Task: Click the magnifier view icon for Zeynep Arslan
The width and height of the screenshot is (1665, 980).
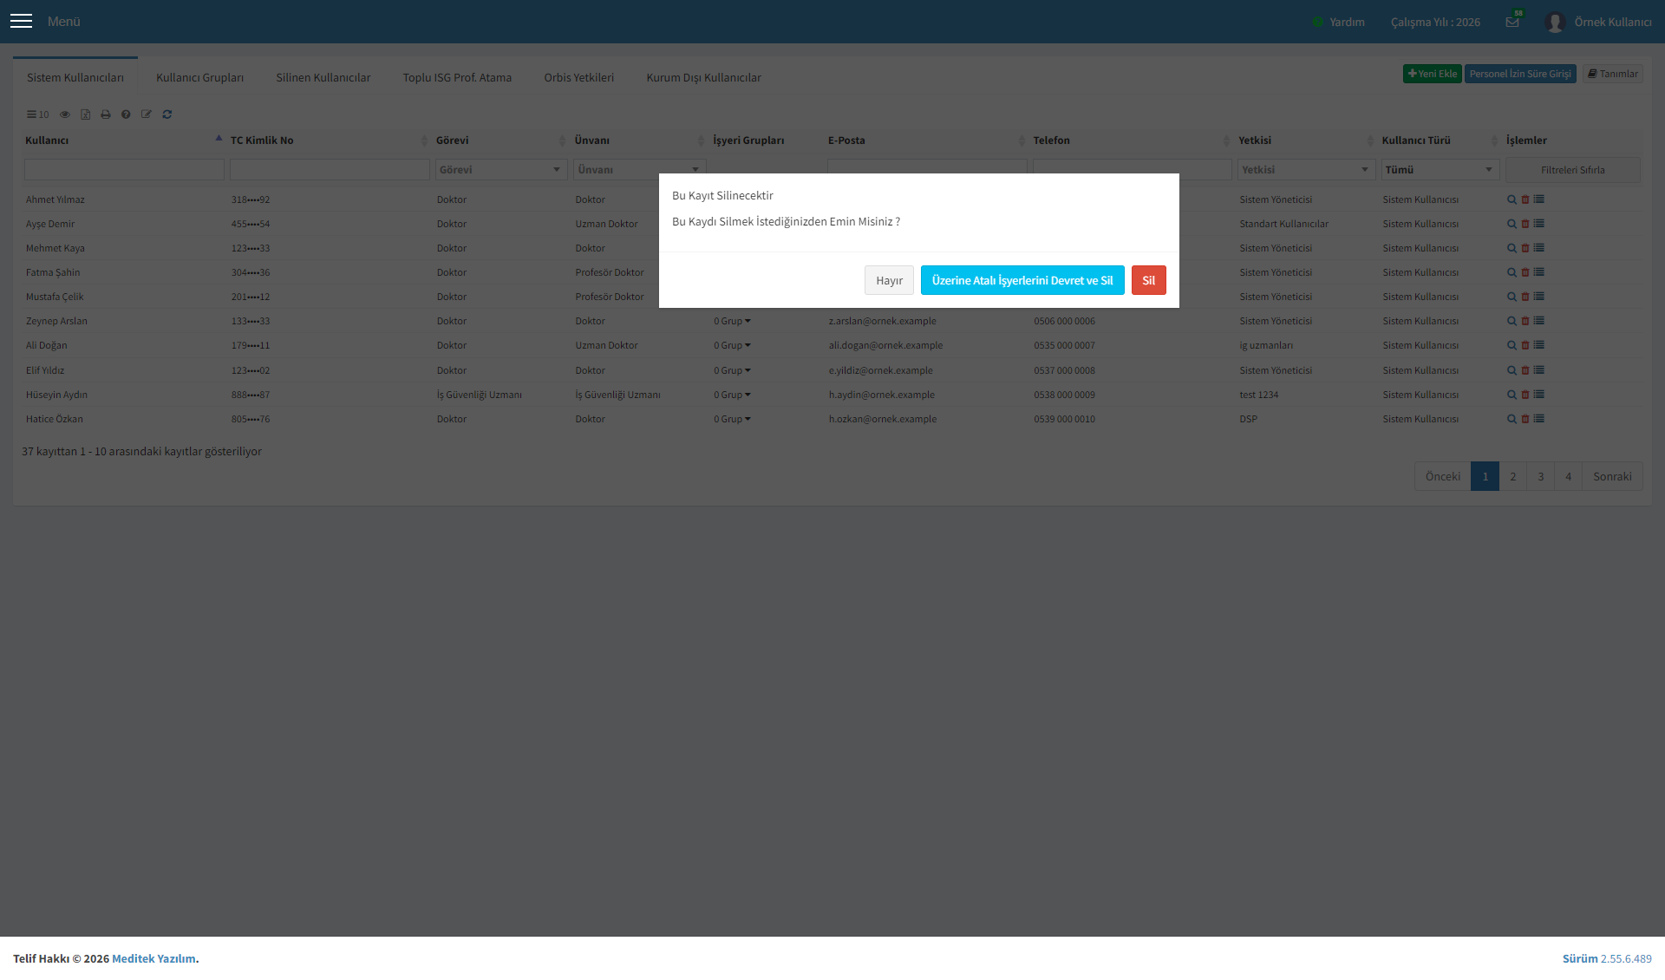Action: [x=1512, y=321]
